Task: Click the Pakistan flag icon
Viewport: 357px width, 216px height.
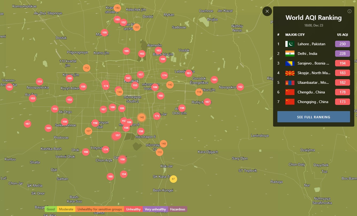Action: [x=290, y=44]
